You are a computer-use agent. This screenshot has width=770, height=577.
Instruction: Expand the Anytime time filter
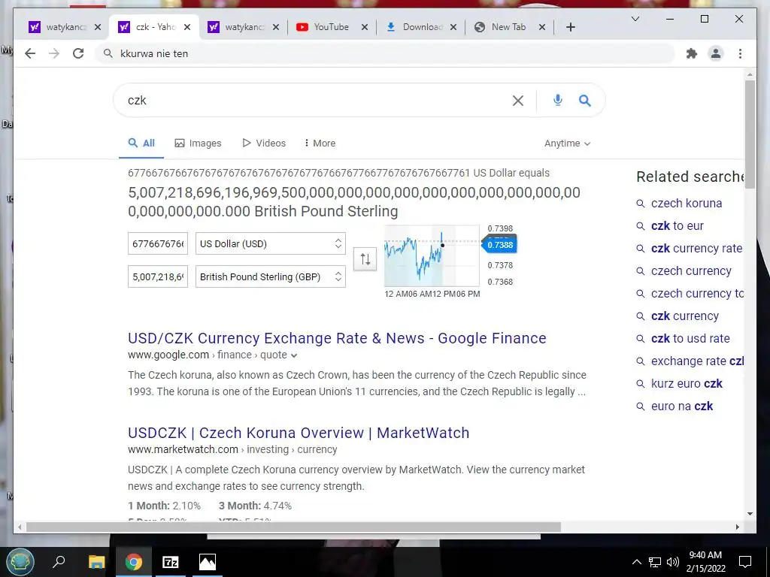(567, 143)
